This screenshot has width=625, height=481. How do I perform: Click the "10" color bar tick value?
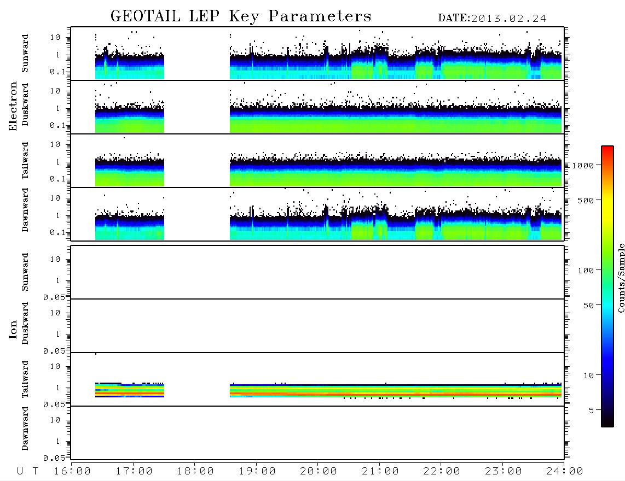coord(589,375)
